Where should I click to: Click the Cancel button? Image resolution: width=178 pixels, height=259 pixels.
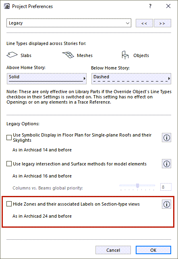coord(113,250)
